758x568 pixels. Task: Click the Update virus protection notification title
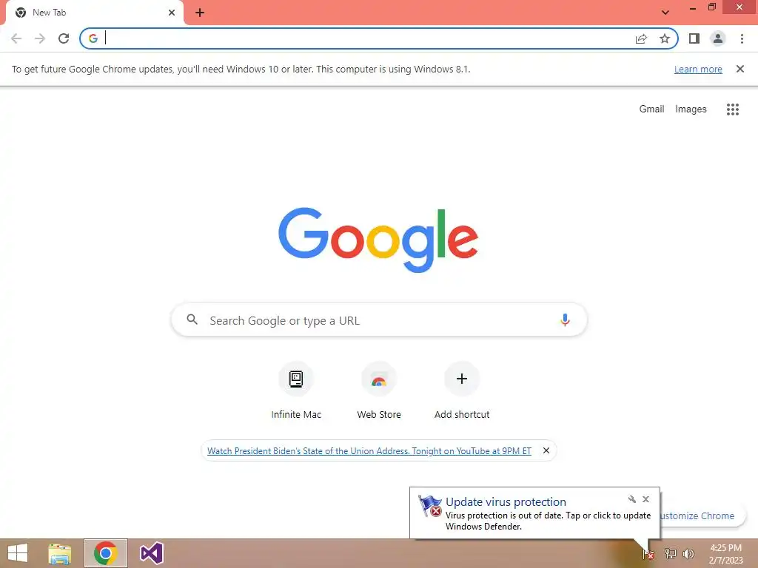point(506,502)
